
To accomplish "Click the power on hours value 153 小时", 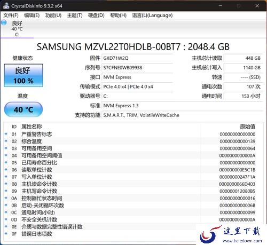I will coord(243,96).
